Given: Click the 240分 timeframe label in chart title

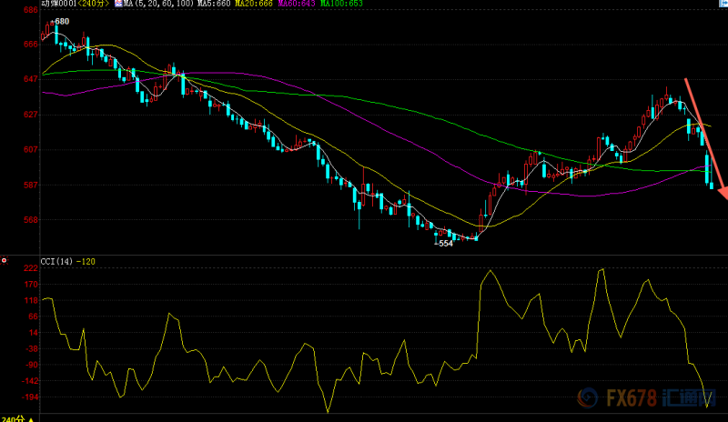Looking at the screenshot, I should click(x=90, y=5).
